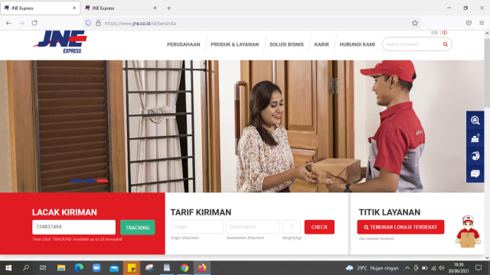Image resolution: width=490 pixels, height=275 pixels.
Task: Click the JNE Express logo
Action: tap(60, 41)
